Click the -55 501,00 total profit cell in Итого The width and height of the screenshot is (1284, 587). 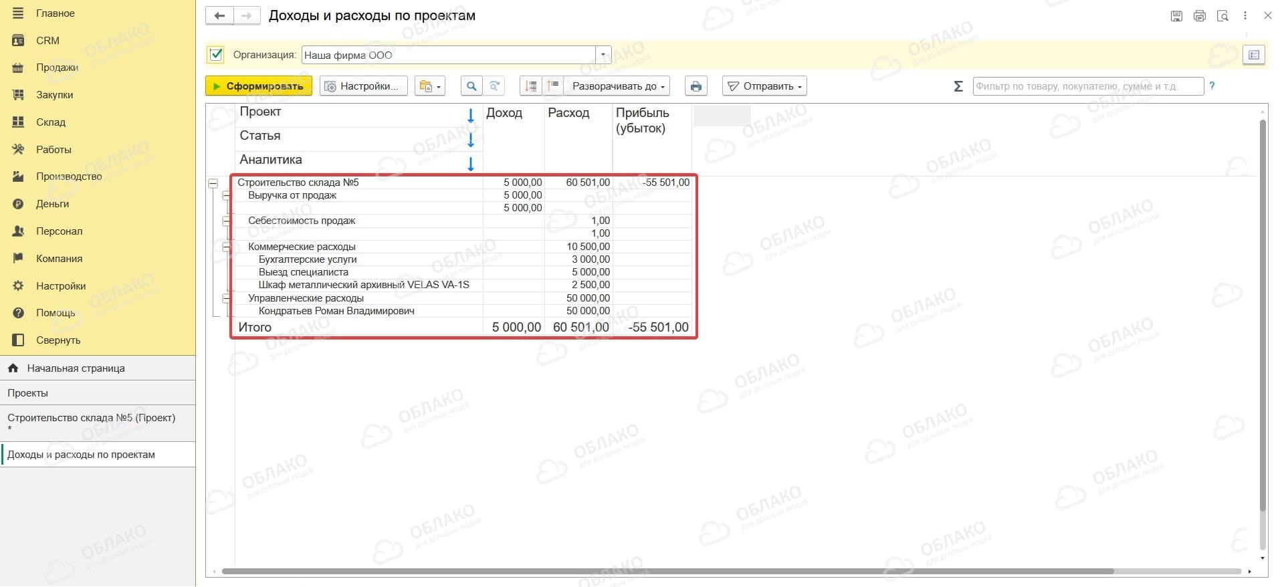[x=659, y=328]
